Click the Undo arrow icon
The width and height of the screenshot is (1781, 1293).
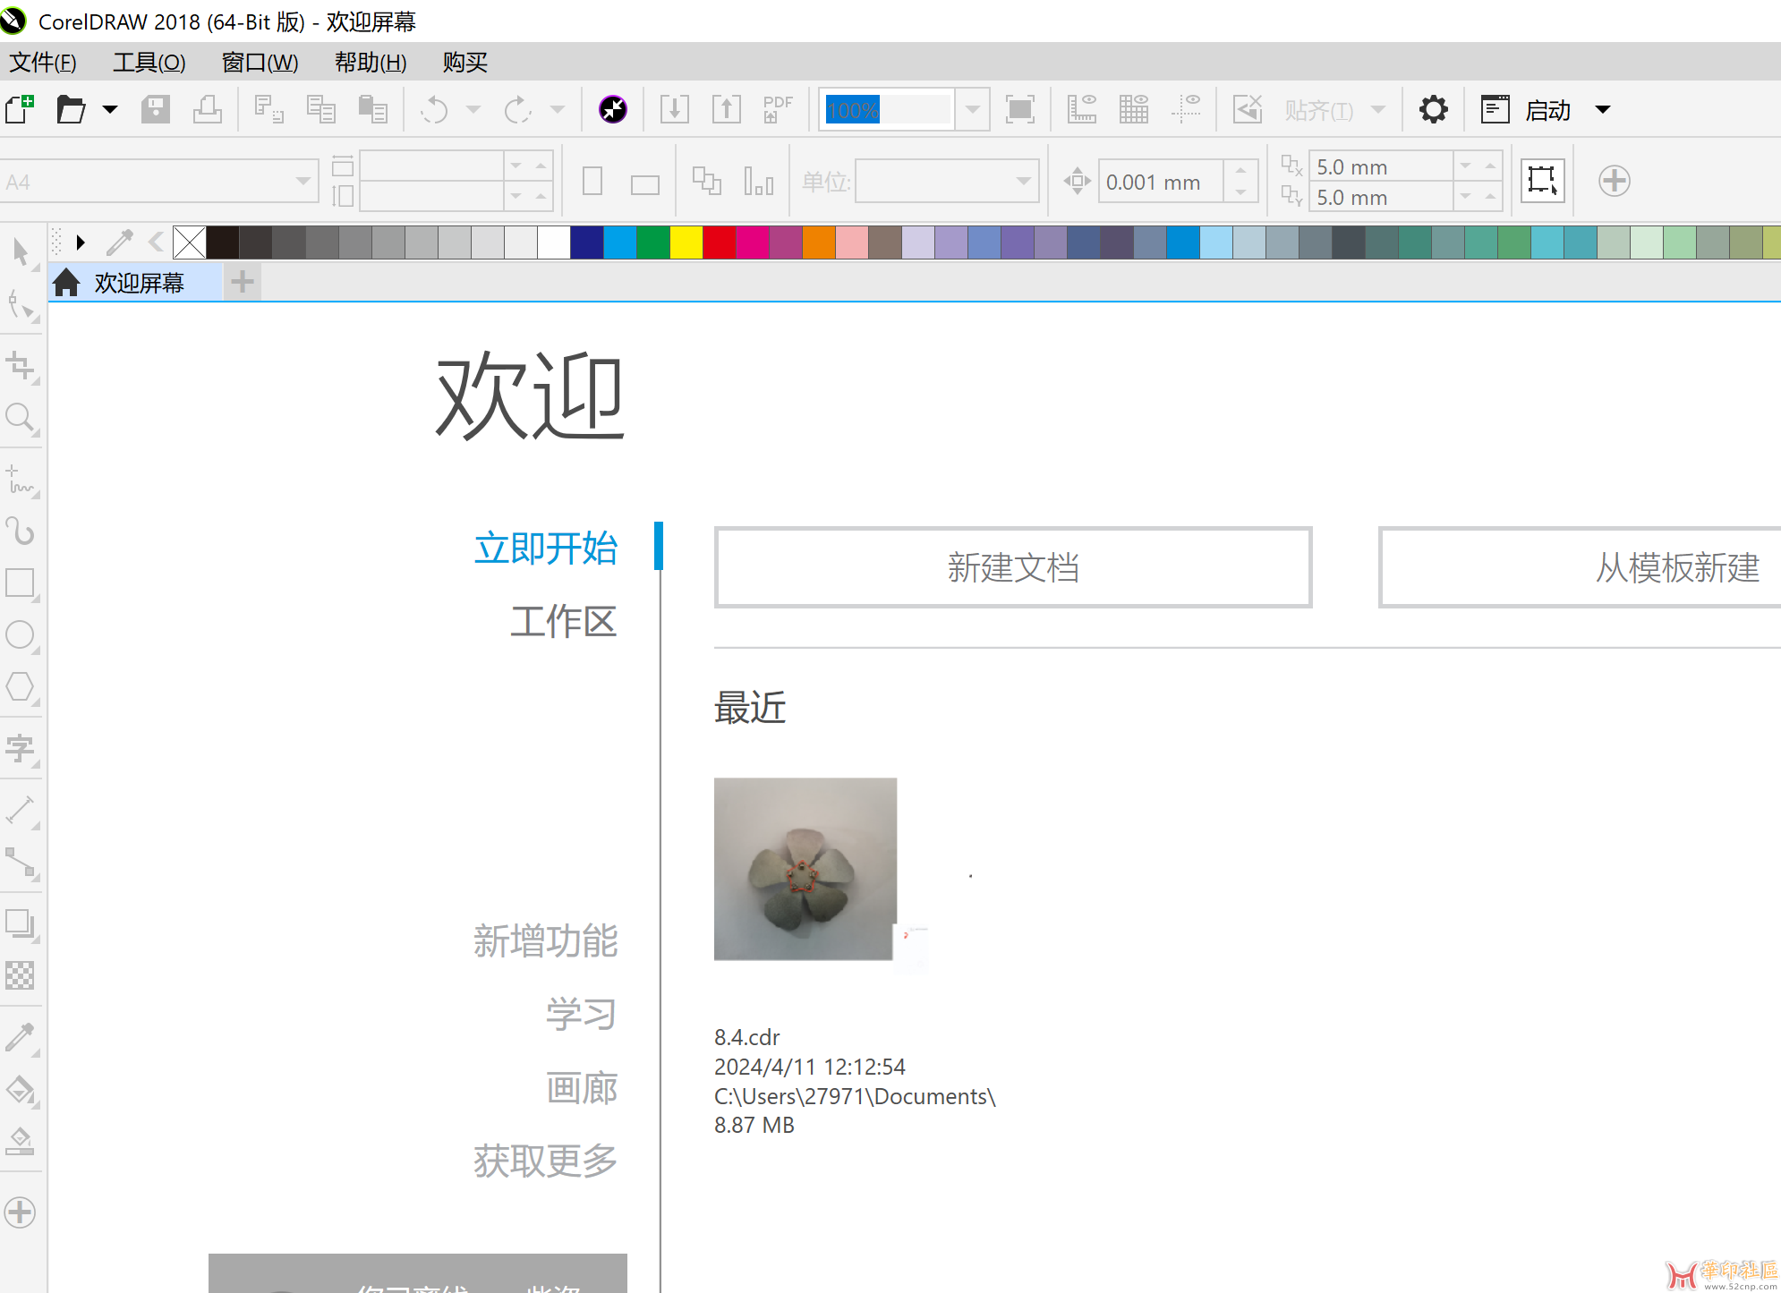point(435,109)
